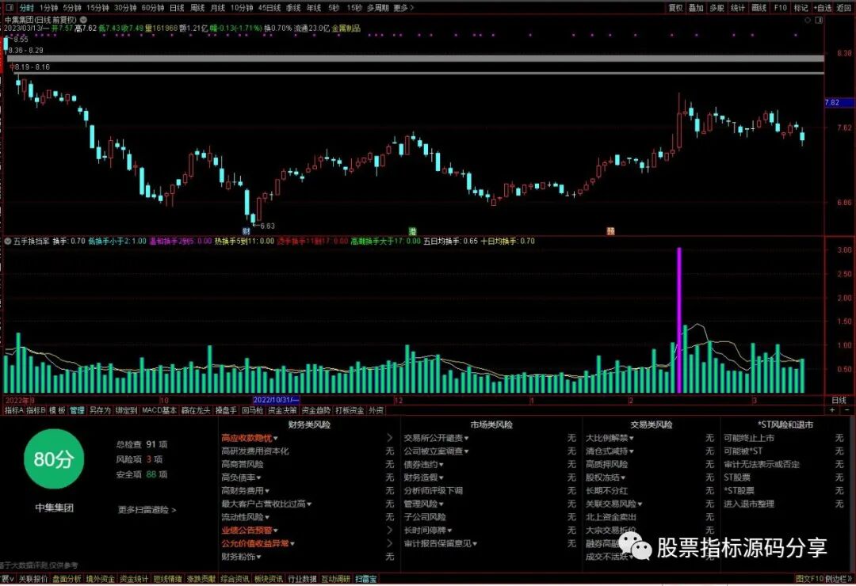Click the 日线 period label at chart bottom right
The width and height of the screenshot is (856, 586).
click(839, 400)
